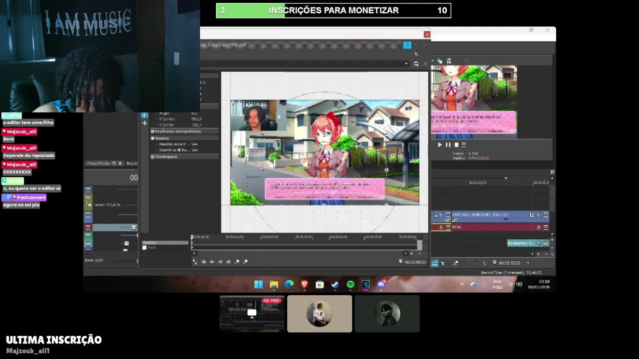639x359 pixels.
Task: Open the red 0116 event menu icon
Action: (546, 227)
